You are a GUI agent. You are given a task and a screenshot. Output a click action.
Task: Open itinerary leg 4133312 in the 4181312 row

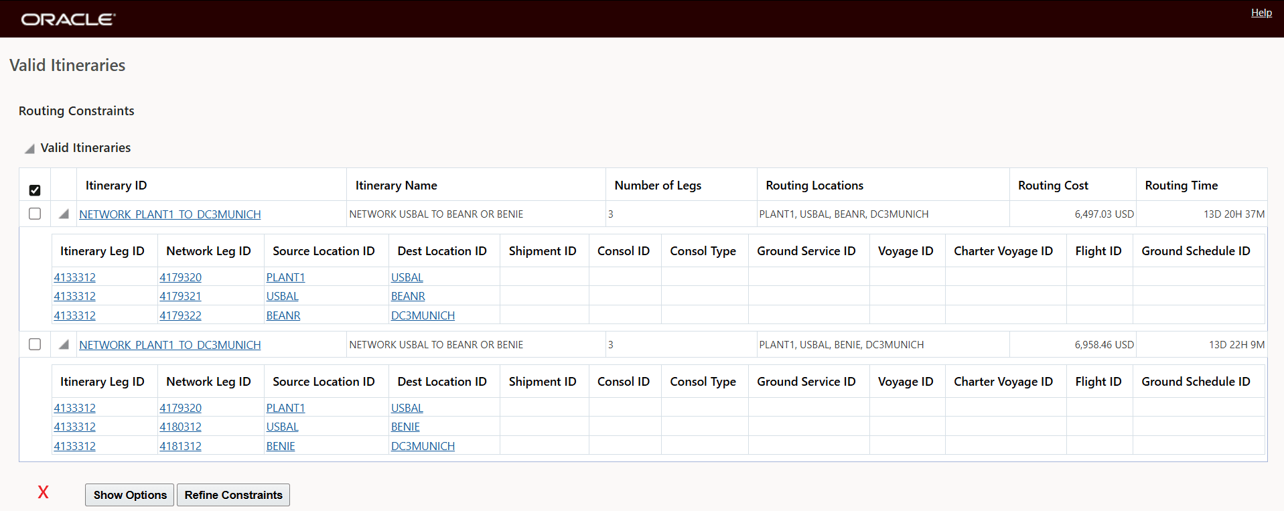point(74,446)
